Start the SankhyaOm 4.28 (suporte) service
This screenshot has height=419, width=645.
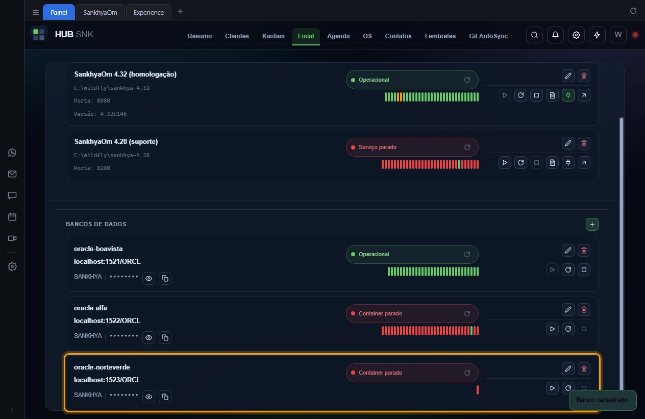[x=505, y=162]
